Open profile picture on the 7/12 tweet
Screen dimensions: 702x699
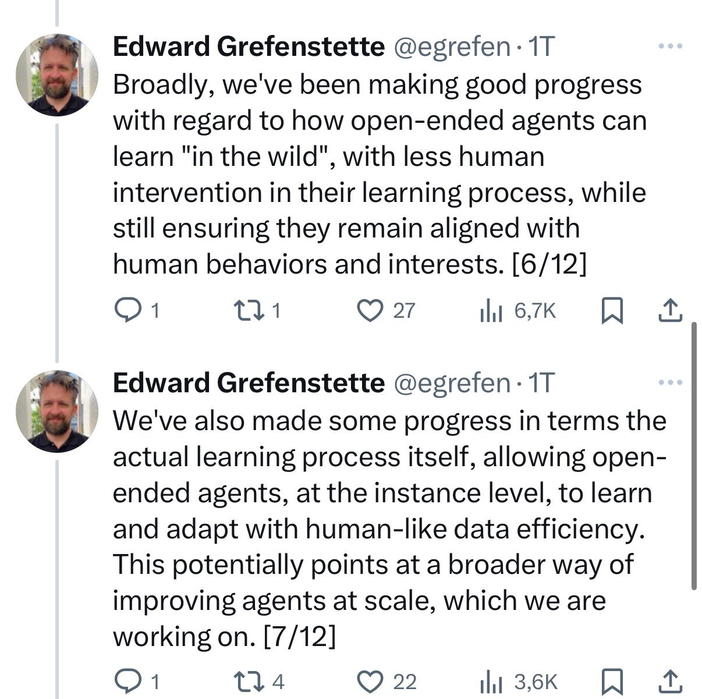coord(56,411)
